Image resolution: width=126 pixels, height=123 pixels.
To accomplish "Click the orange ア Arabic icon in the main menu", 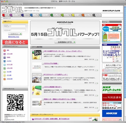I will coord(5,79).
